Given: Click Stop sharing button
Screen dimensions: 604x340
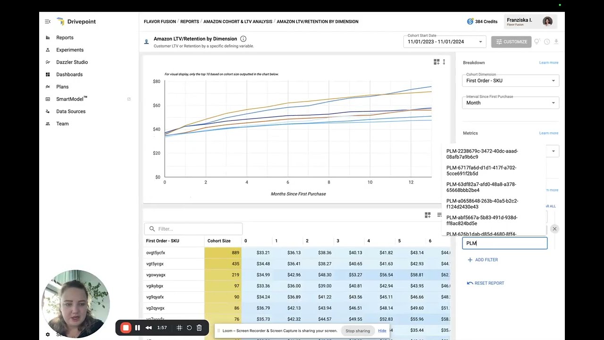Looking at the screenshot, I should tap(358, 331).
